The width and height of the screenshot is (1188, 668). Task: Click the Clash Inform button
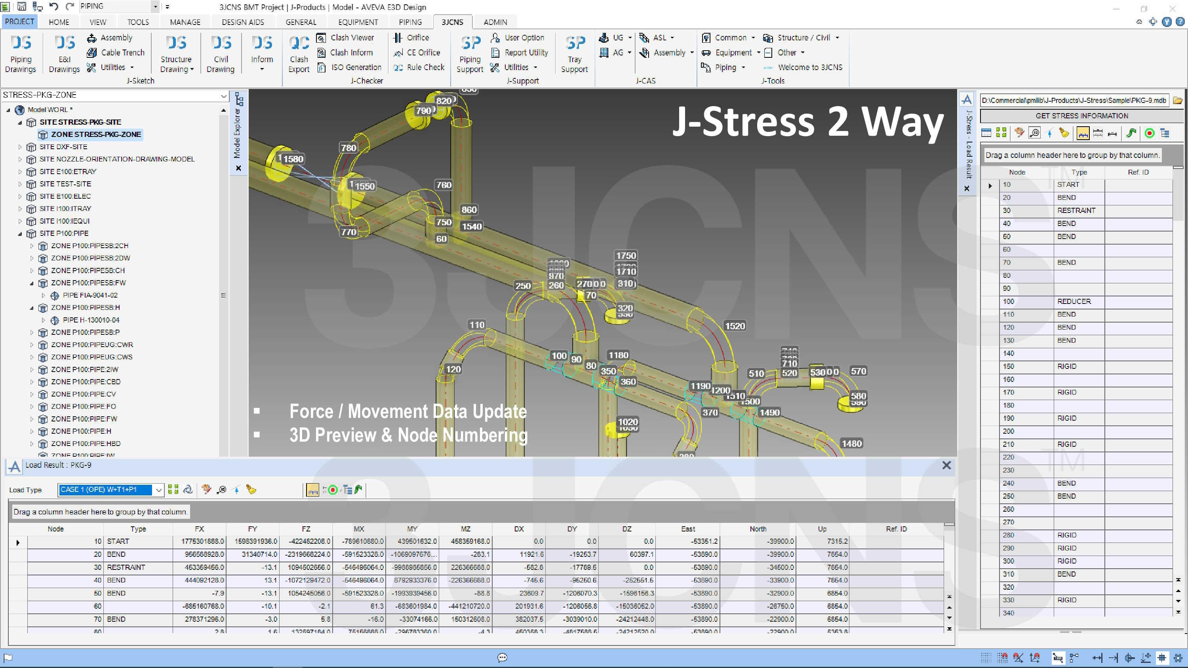click(x=345, y=53)
